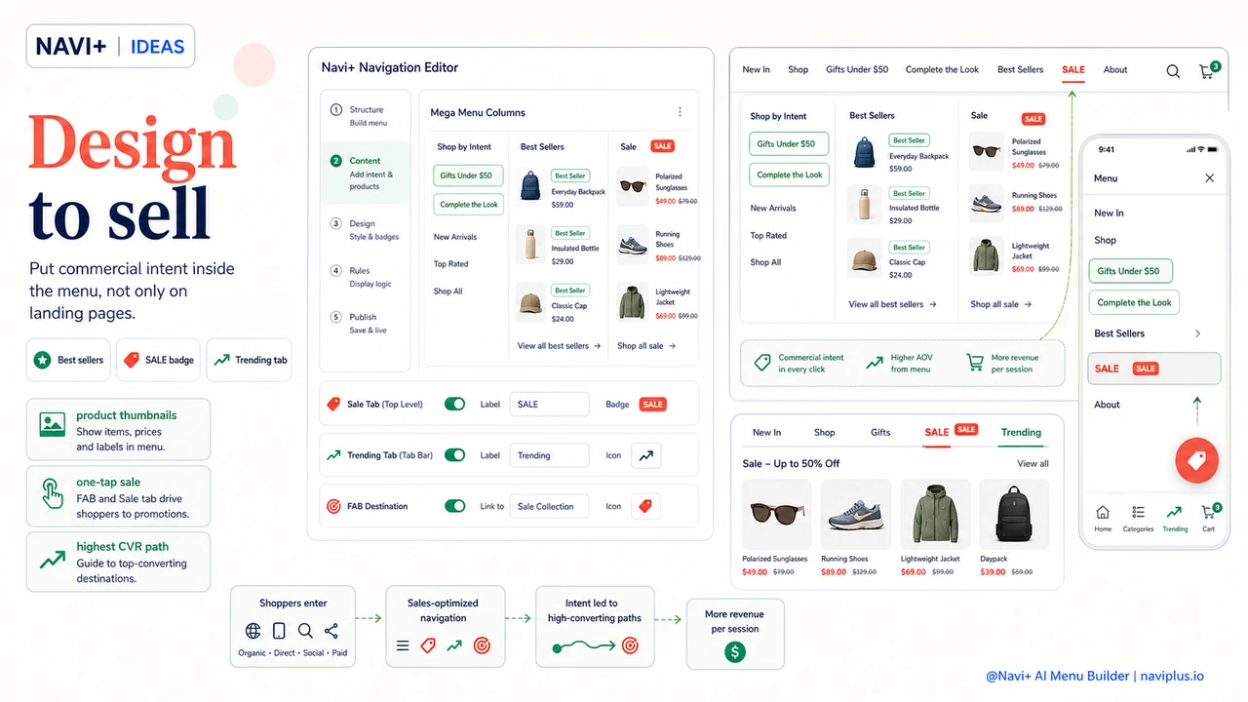Tap Complete the Look in mobile menu
1248x702 pixels.
click(1134, 302)
